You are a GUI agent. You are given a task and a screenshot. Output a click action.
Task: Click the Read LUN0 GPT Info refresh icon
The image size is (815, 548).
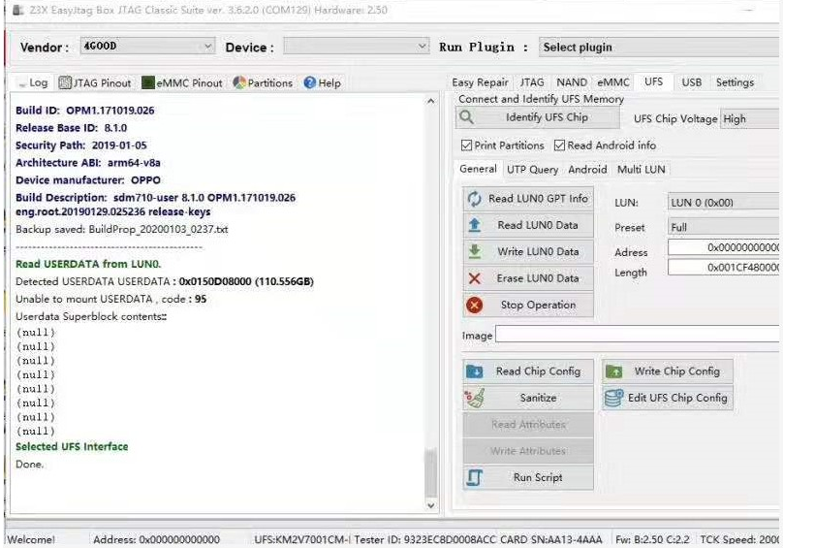[474, 199]
